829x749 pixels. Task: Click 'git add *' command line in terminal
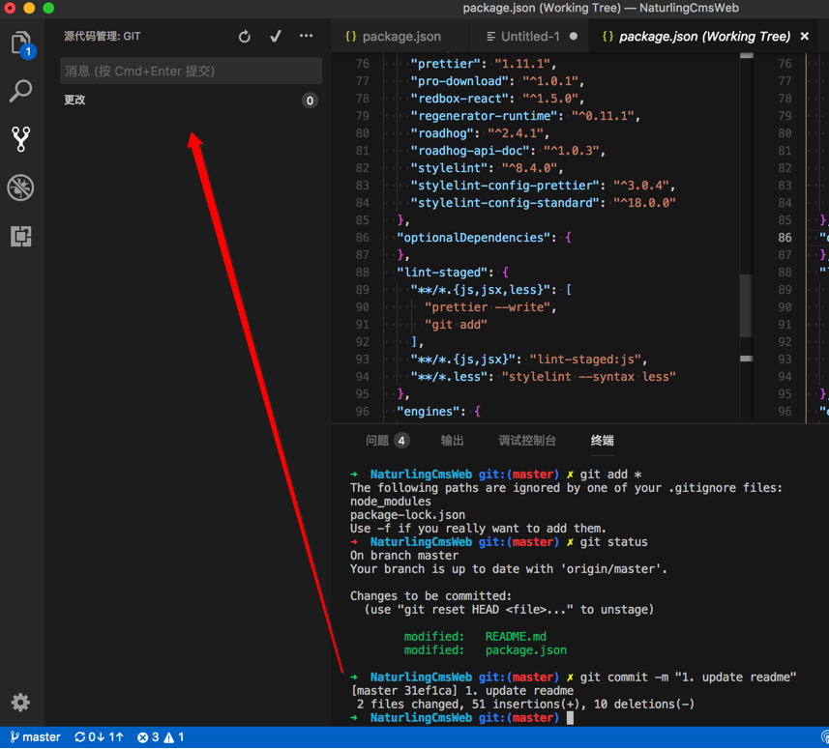coord(610,475)
